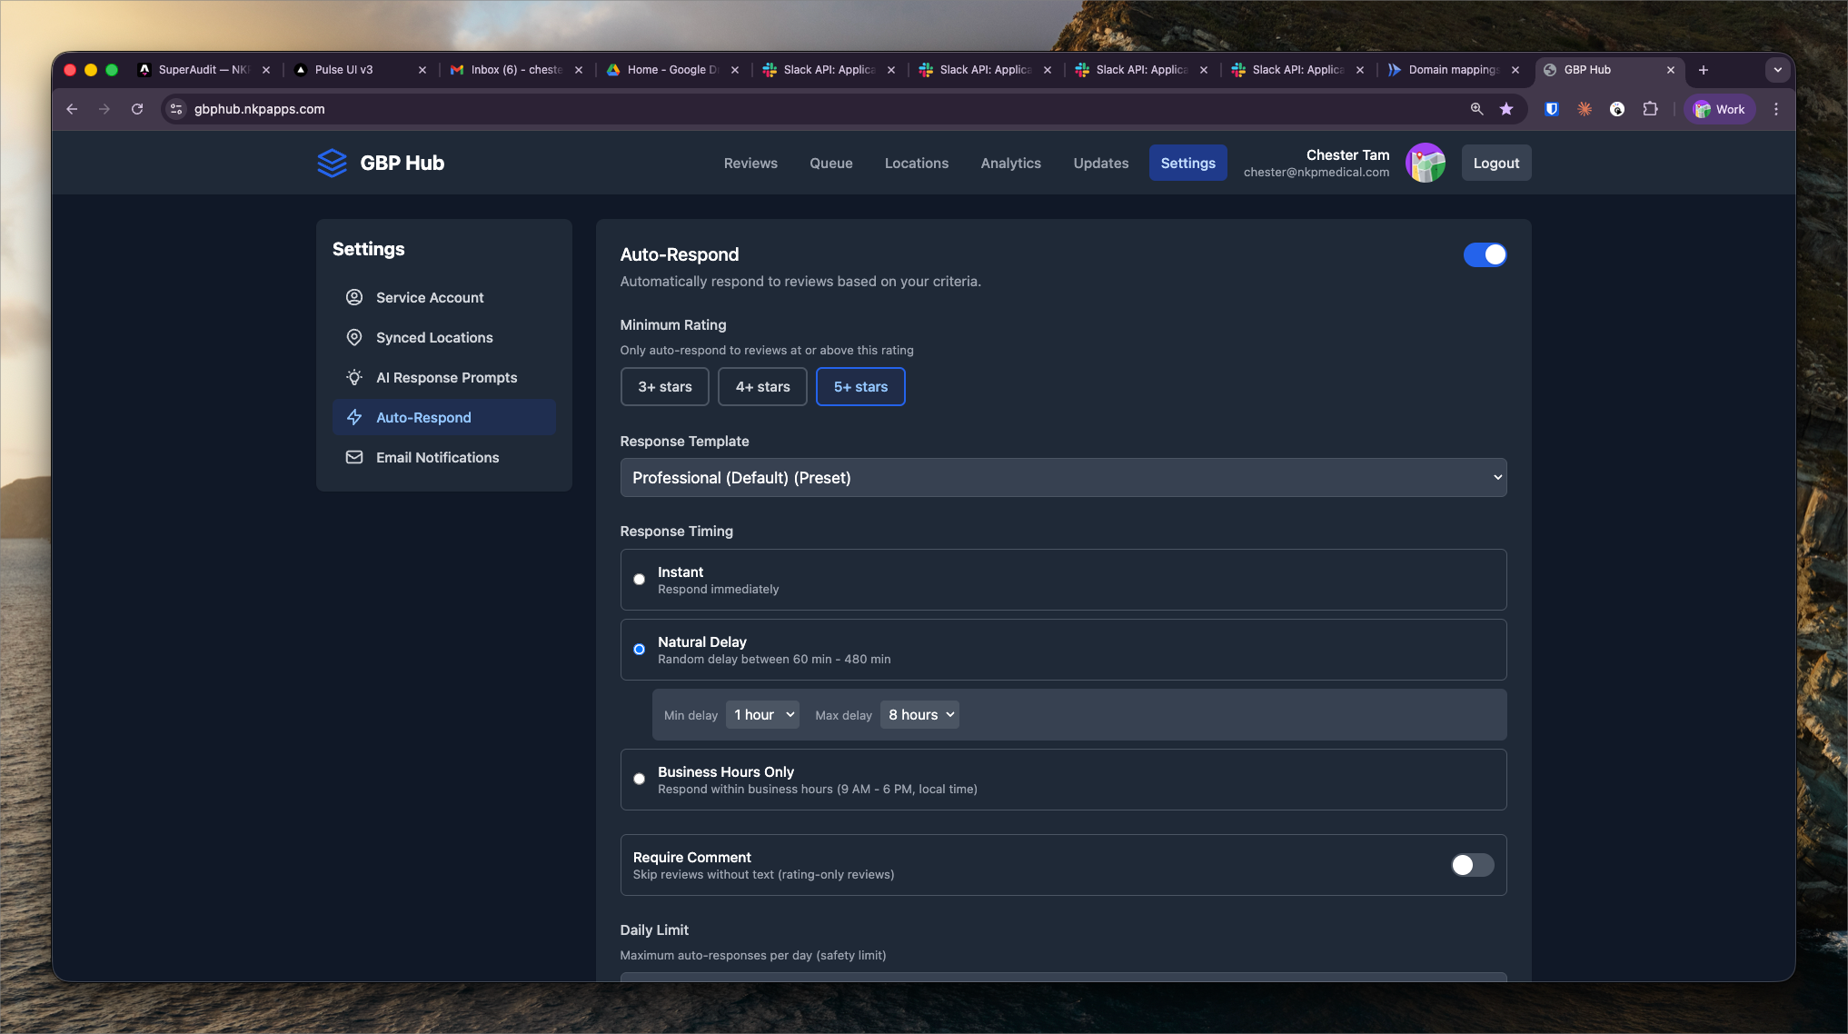Expand the Min delay 1 hour dropdown
This screenshot has width=1848, height=1034.
tap(763, 715)
